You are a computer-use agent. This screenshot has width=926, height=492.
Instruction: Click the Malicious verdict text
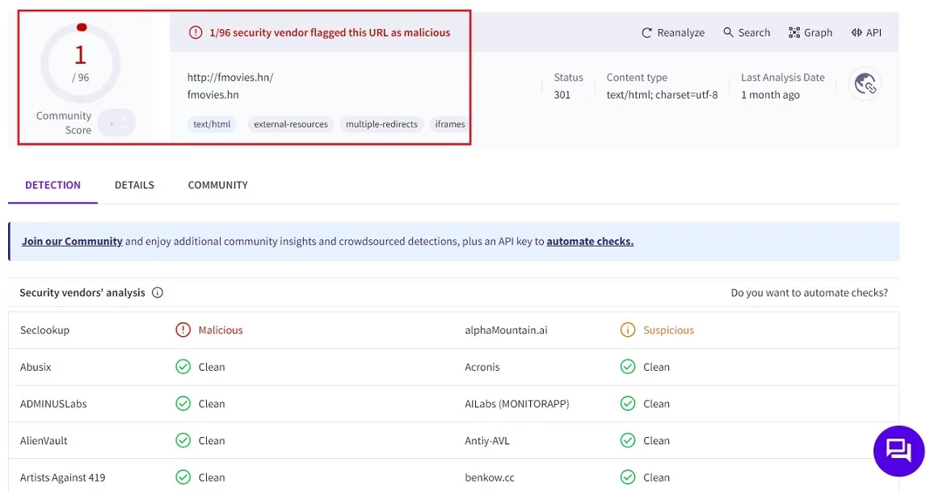[221, 330]
